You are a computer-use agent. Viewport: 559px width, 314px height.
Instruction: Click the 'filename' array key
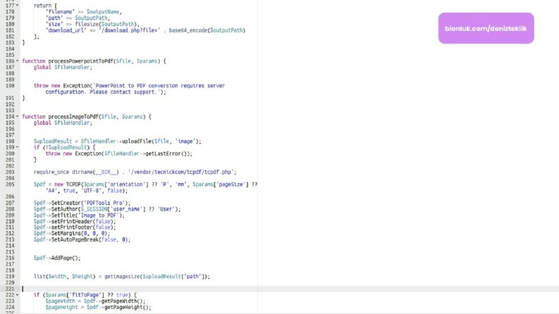coord(60,12)
